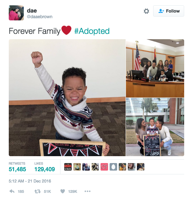View the 51,485 retweets count
Image resolution: width=192 pixels, height=201 pixels.
(x=18, y=169)
